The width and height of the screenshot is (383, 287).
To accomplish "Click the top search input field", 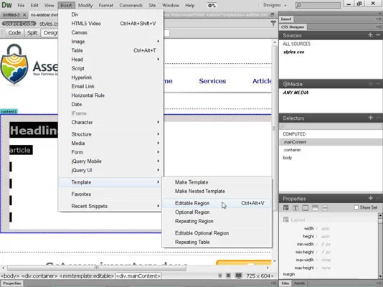I will point(318,5).
